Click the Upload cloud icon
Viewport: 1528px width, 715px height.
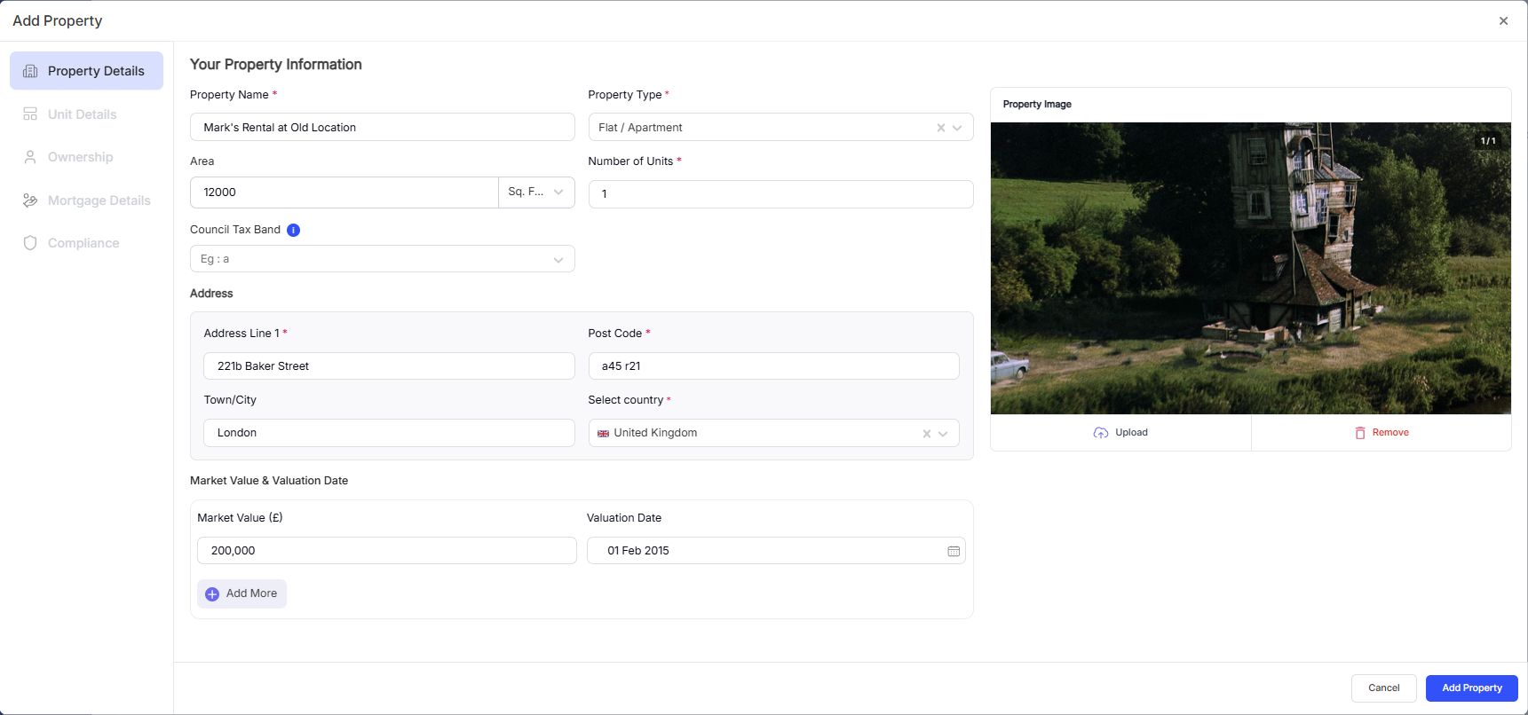1101,433
